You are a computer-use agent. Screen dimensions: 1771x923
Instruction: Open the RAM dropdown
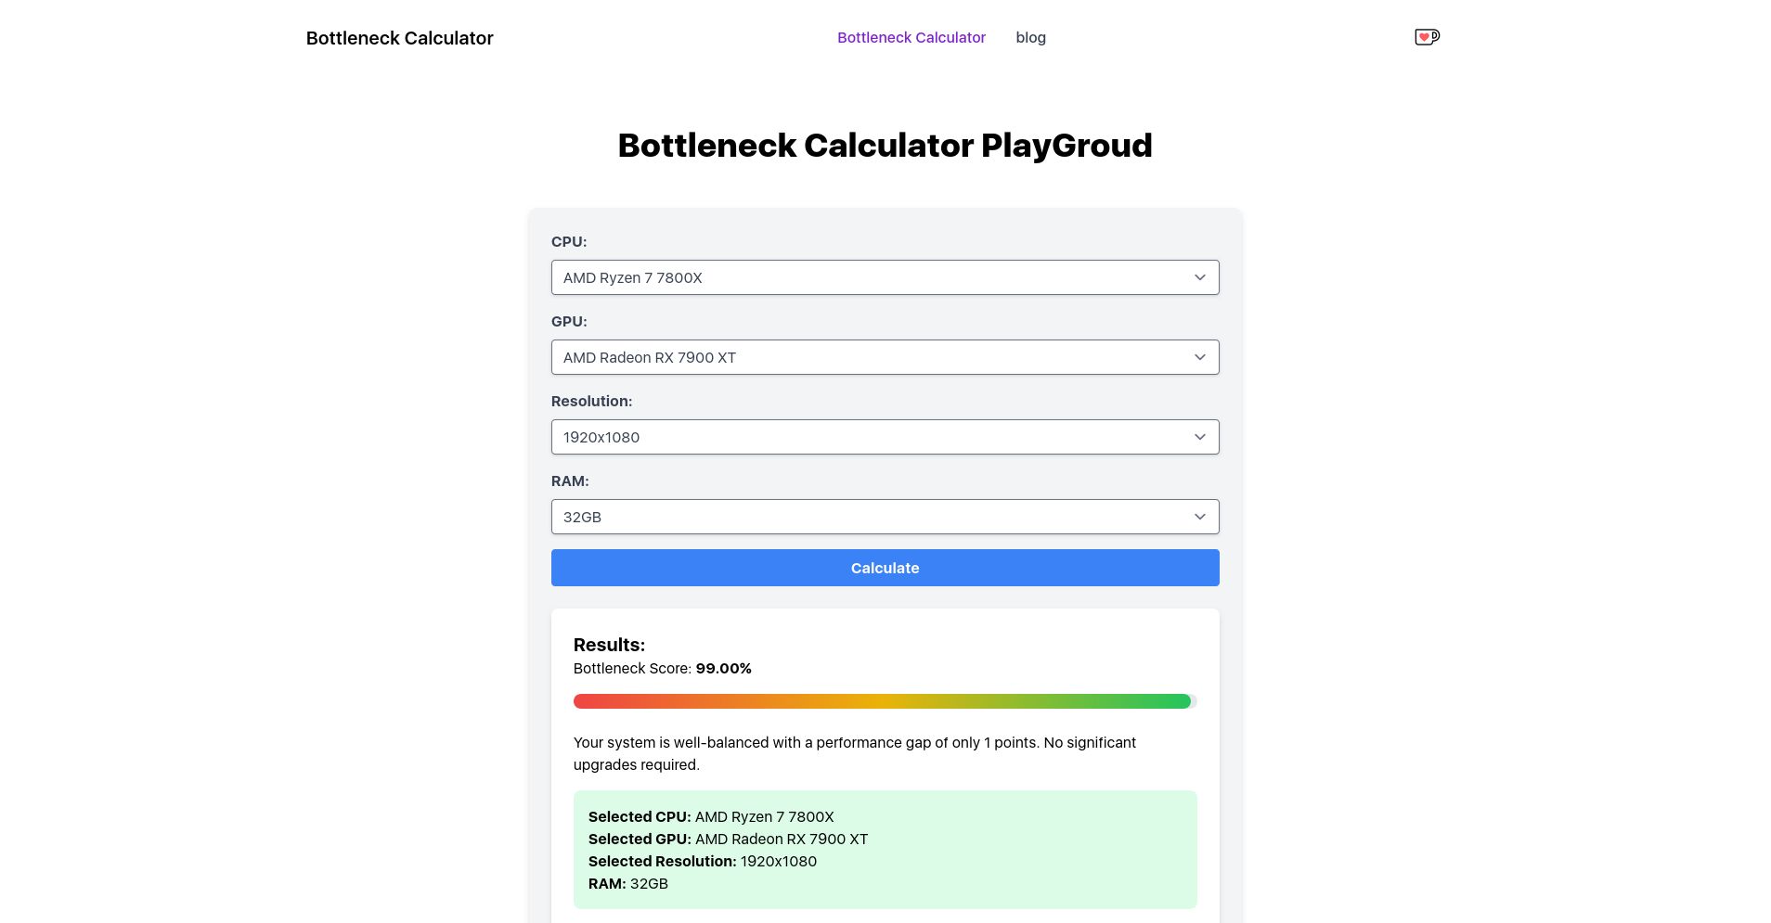point(885,516)
